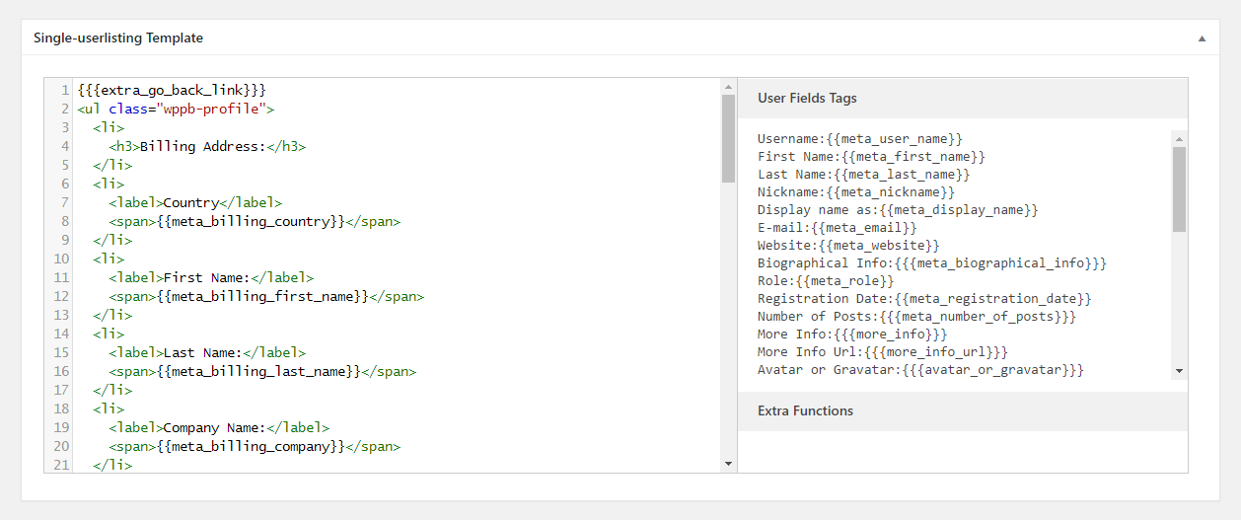
Task: Collapse the Single-userlisting Template panel
Action: [x=1202, y=38]
